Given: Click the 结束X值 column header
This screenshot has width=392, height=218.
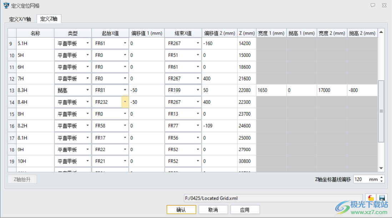Looking at the screenshot, I should [183, 33].
